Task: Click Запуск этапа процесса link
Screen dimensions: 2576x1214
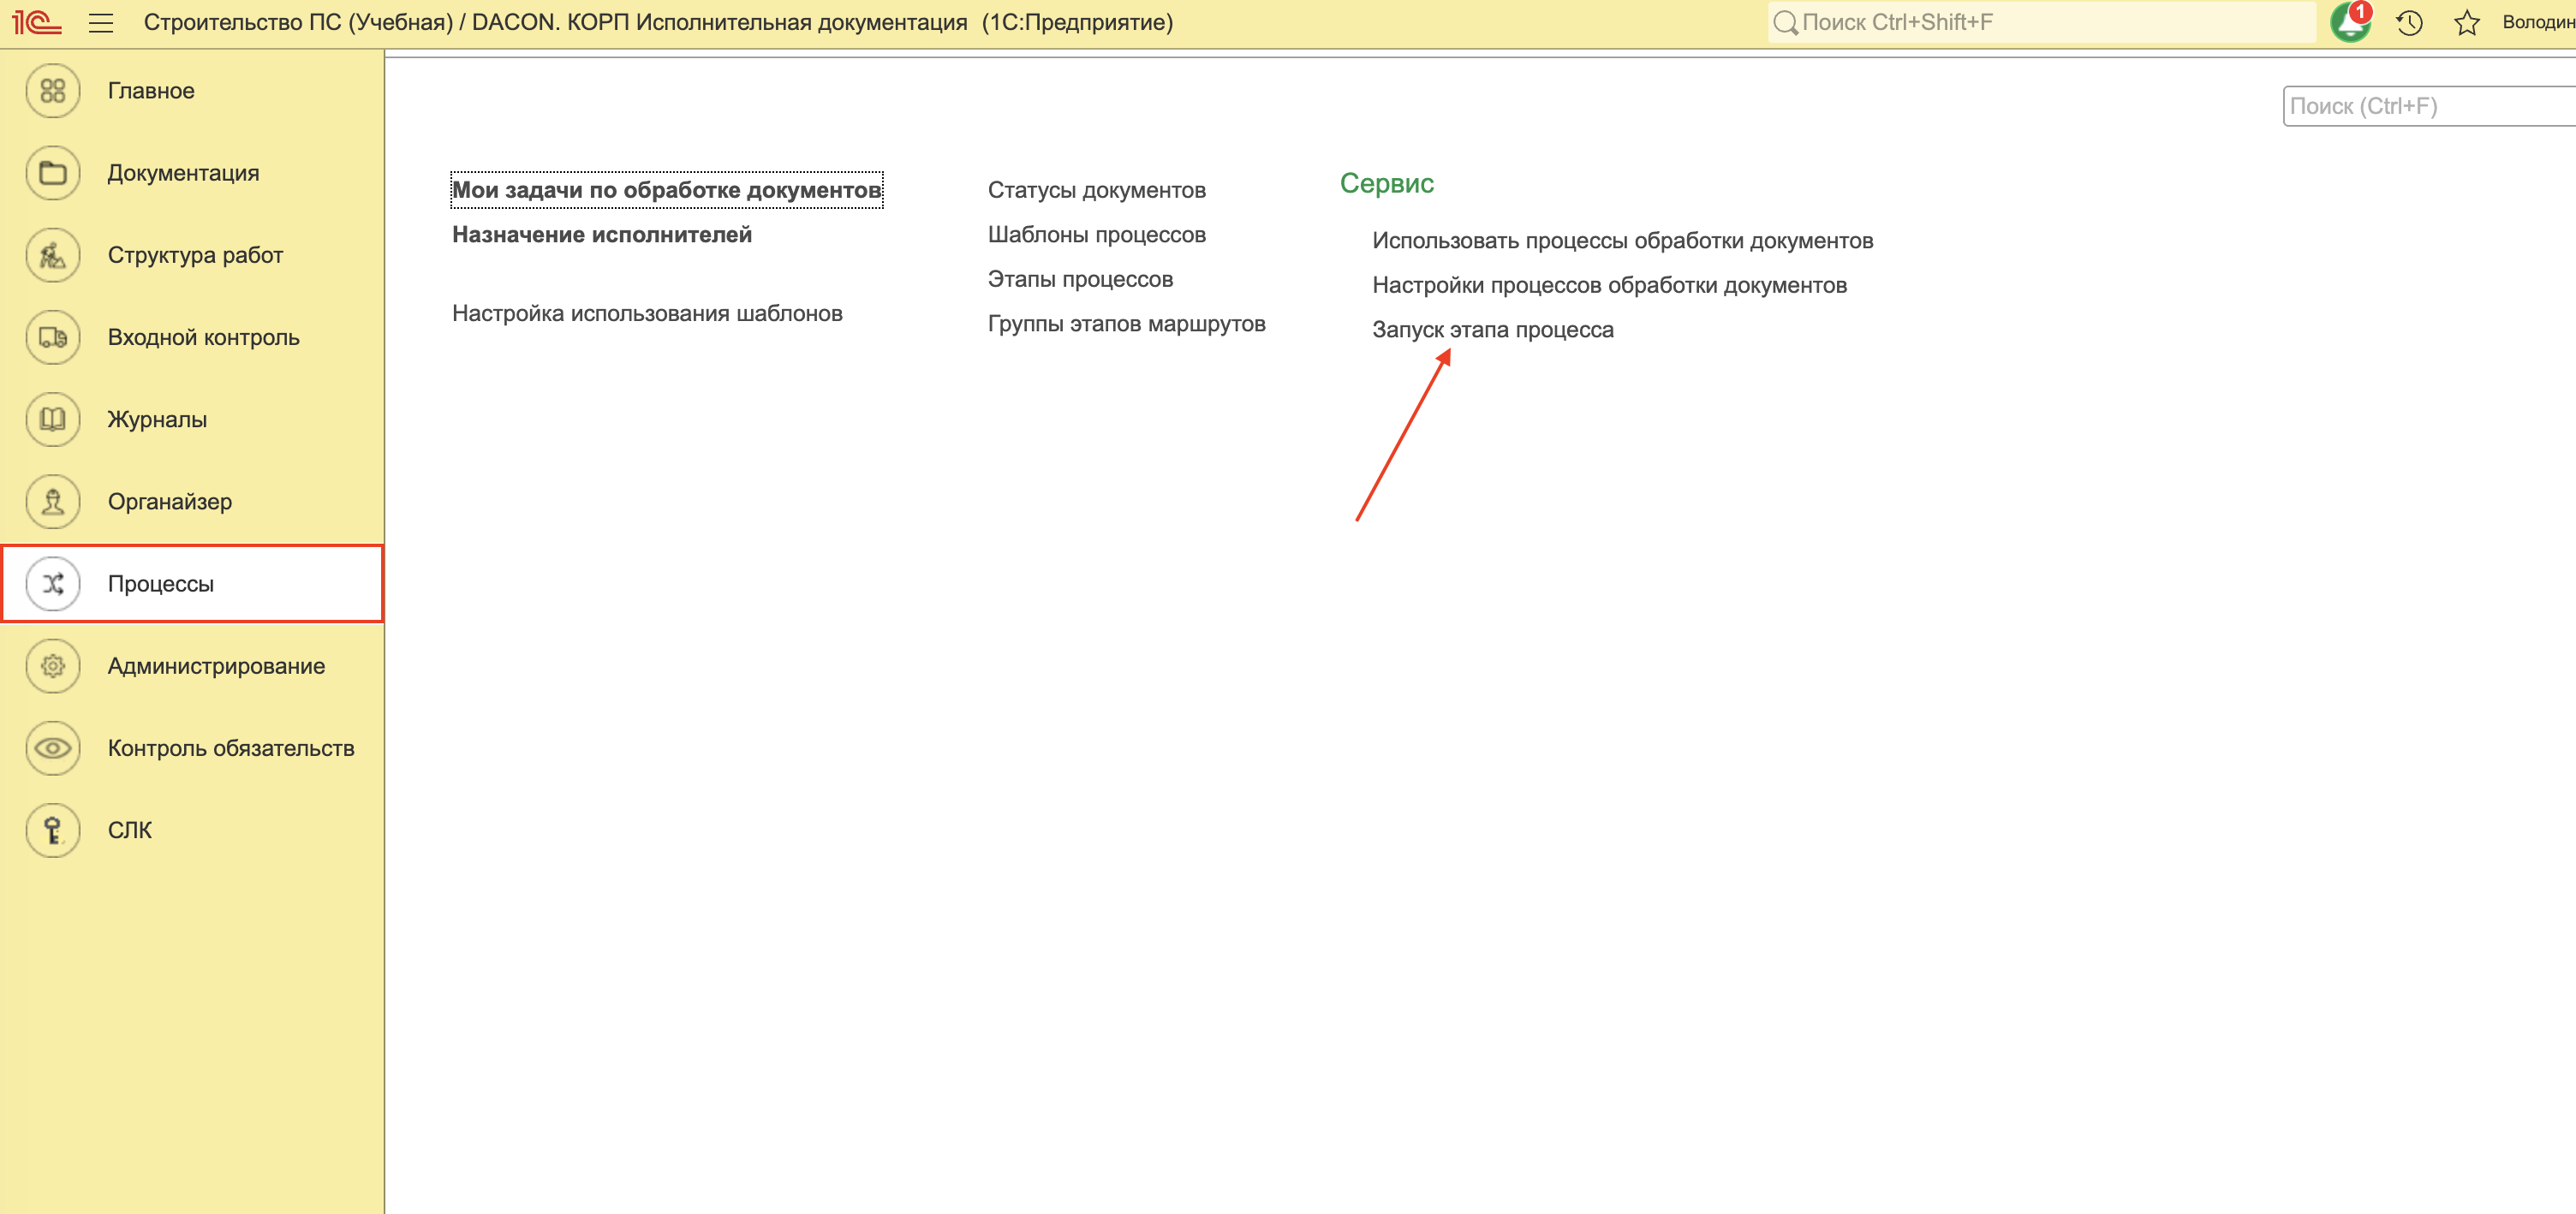Action: (x=1492, y=330)
